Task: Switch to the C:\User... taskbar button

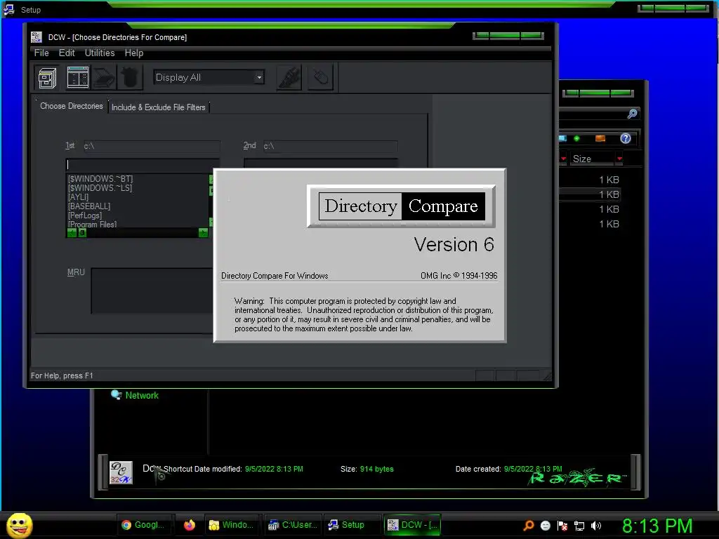Action: pyautogui.click(x=293, y=525)
